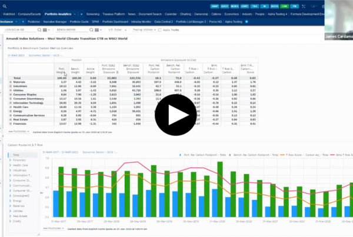The height and width of the screenshot is (237, 353).
Task: Open the Portfolio Analytics tab dropdown arrow
Action: [75, 14]
